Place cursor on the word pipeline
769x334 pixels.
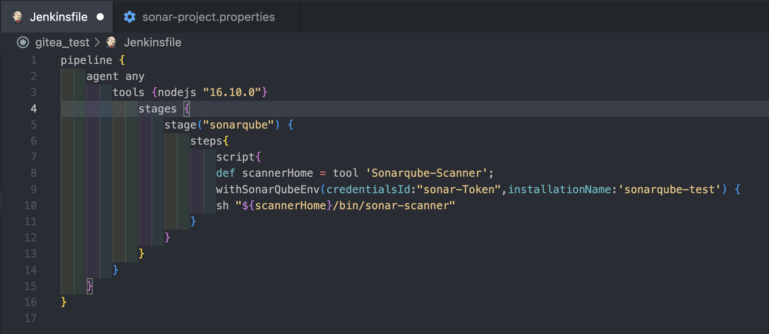click(86, 60)
